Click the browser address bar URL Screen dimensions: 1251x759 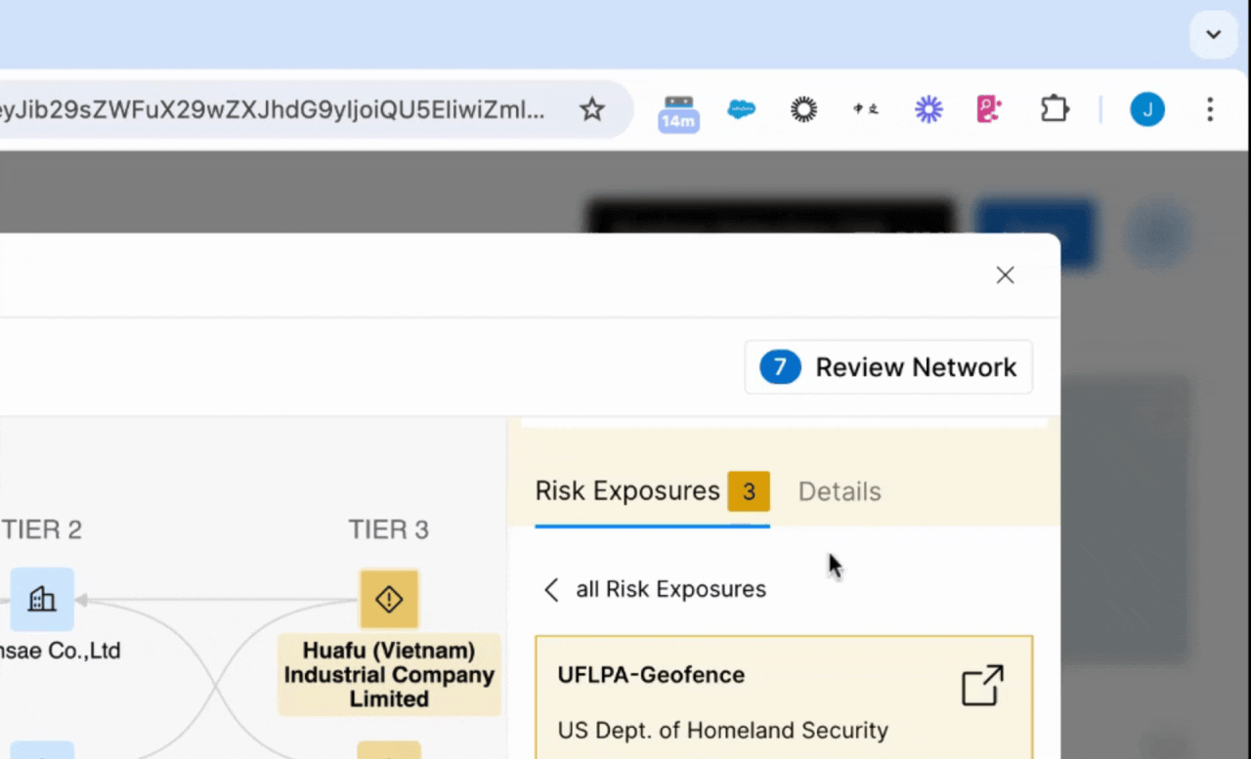pyautogui.click(x=274, y=109)
